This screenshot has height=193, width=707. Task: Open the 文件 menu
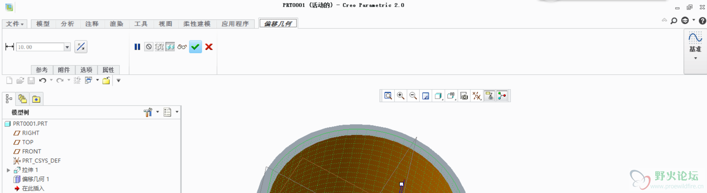coord(15,24)
